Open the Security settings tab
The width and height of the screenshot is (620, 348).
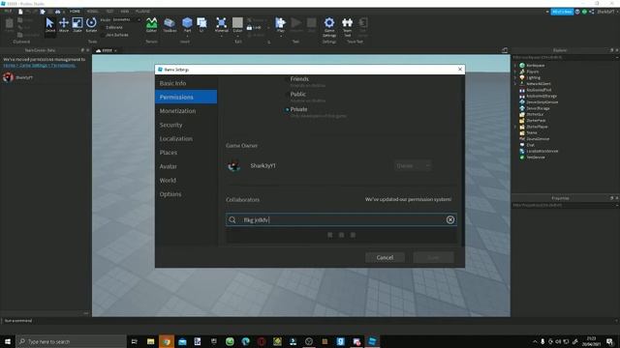[186, 125]
